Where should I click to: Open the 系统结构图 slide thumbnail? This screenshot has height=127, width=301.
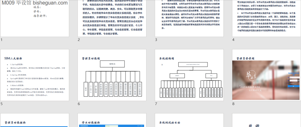189,75
